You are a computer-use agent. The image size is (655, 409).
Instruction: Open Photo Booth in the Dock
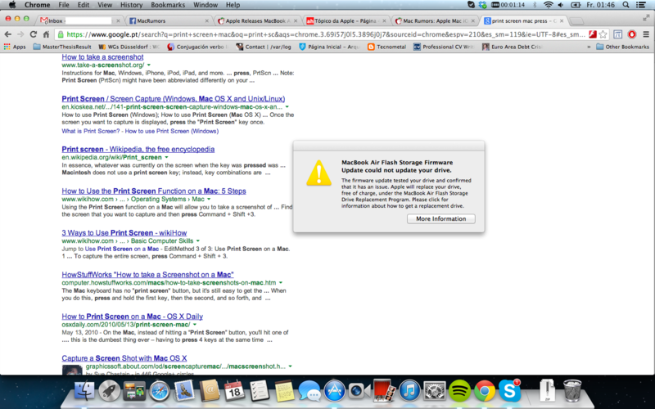(x=384, y=391)
